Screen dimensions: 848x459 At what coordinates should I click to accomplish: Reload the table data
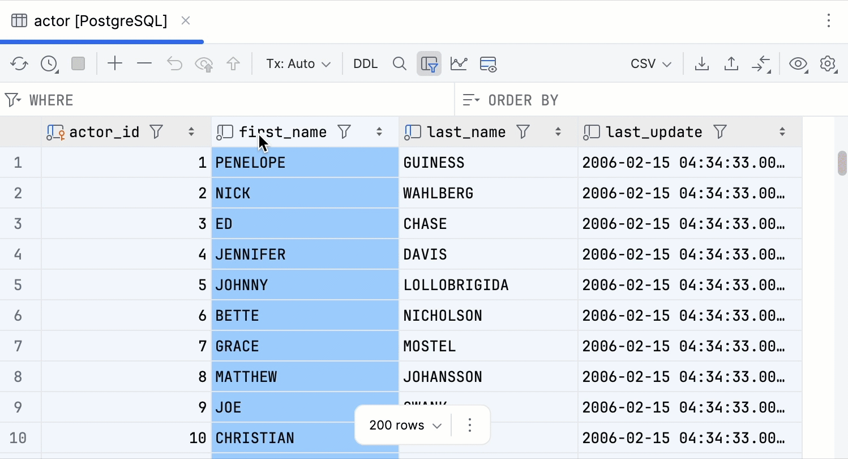coord(19,63)
